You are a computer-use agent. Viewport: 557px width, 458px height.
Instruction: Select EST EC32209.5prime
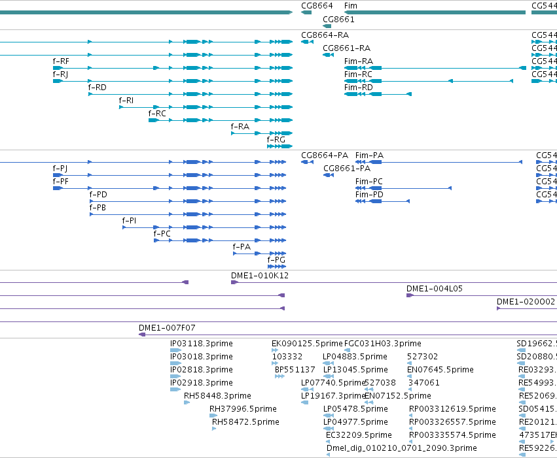pos(327,442)
